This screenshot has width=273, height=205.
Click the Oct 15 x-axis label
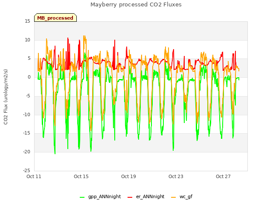[x=81, y=176]
